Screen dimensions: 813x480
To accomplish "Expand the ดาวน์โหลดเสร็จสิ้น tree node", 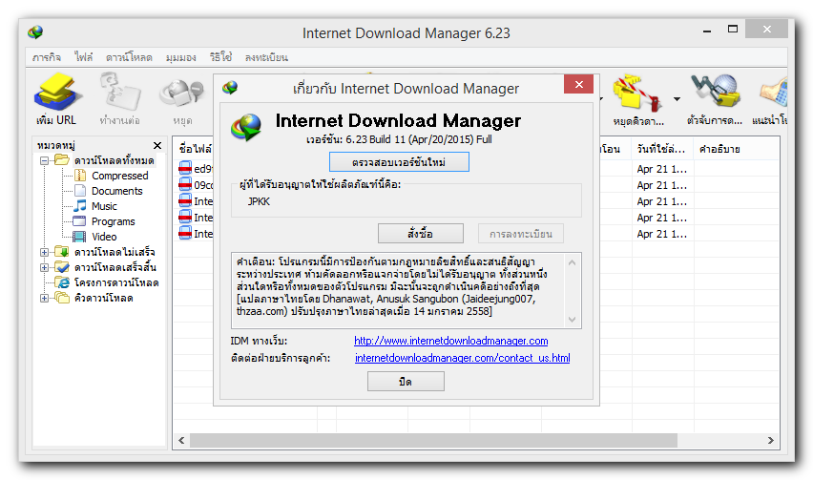I will tap(45, 267).
